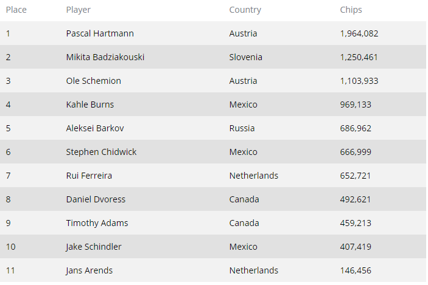Click the Player column header
This screenshot has height=285, width=428.
coord(78,10)
